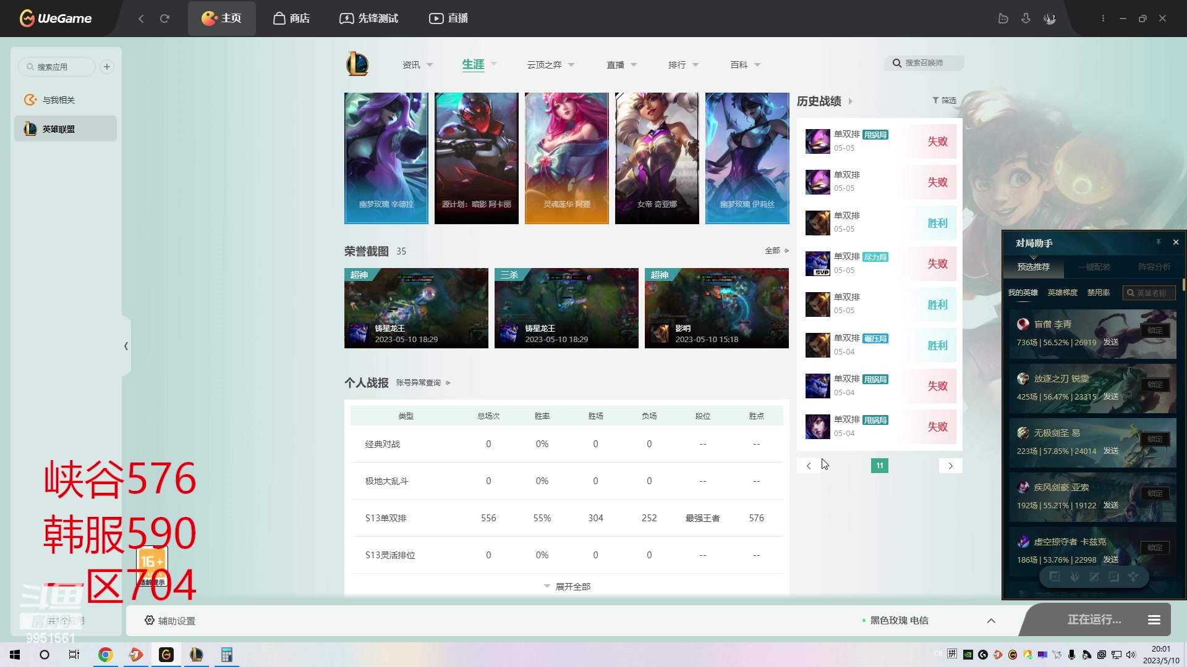Open the 三杀 铸星龙王 screenshot
This screenshot has height=667, width=1187.
pyautogui.click(x=566, y=308)
